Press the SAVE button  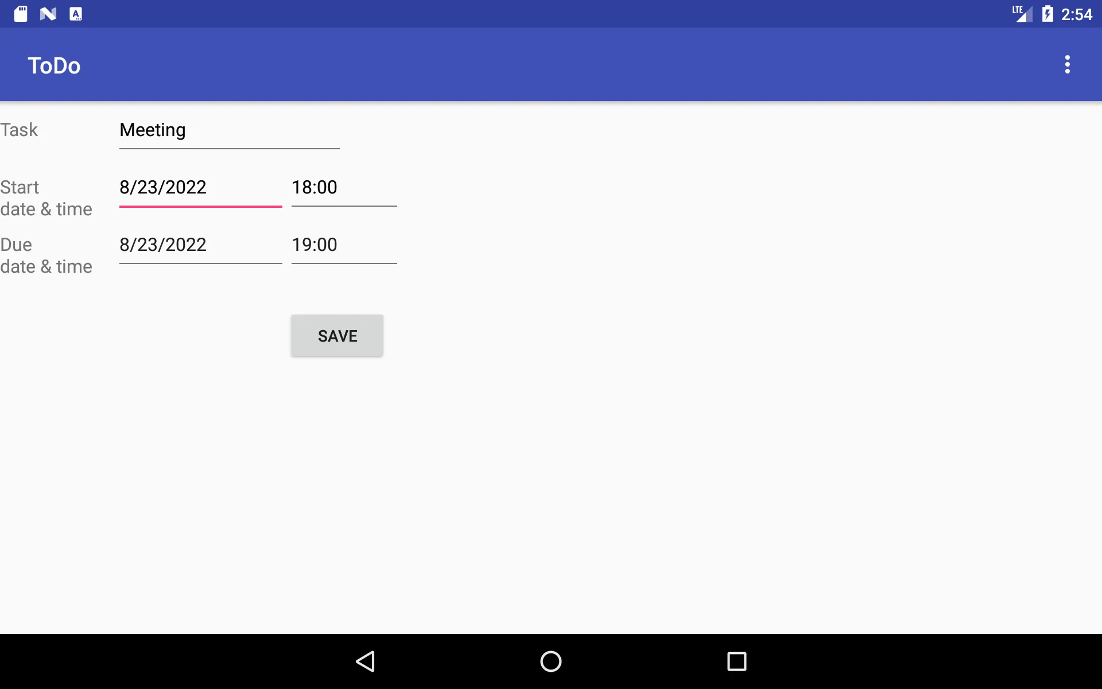click(x=337, y=335)
